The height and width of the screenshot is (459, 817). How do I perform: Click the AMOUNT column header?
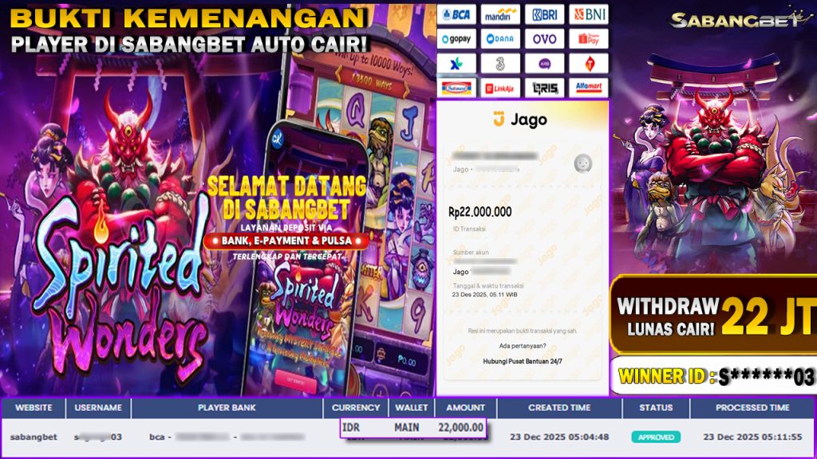465,408
